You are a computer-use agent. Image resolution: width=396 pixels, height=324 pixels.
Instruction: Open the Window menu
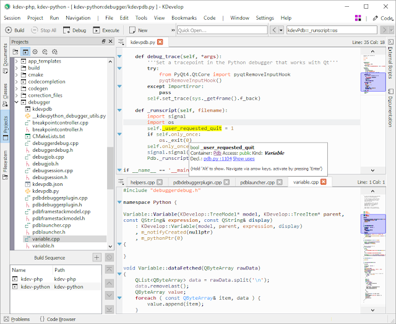coord(239,18)
